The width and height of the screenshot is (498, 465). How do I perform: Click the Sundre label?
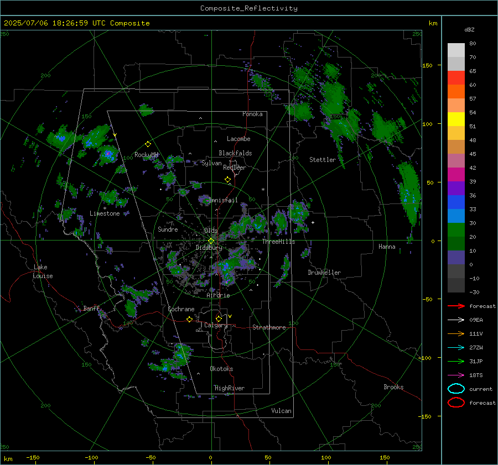click(x=168, y=229)
